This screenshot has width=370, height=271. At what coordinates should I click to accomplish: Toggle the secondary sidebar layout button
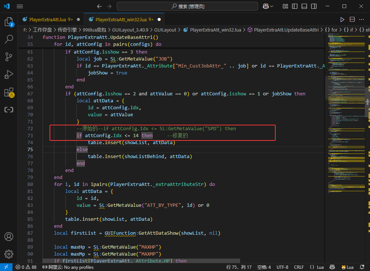tap(314, 6)
